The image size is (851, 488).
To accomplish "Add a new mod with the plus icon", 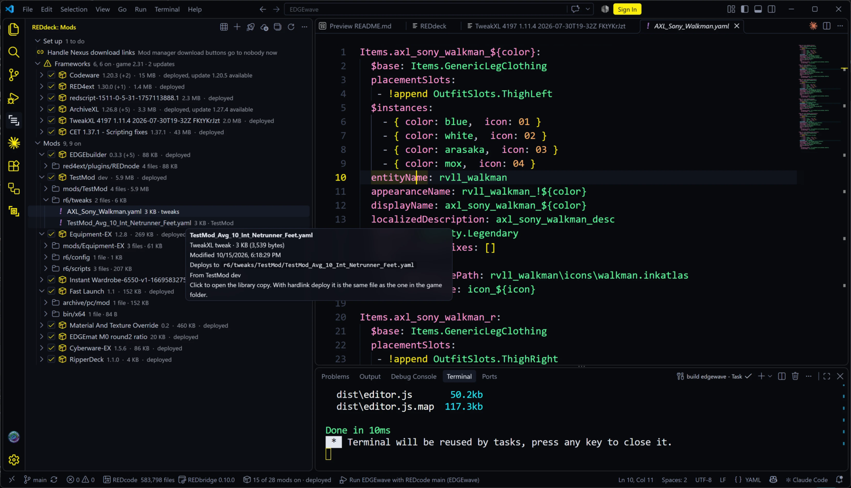I will click(237, 27).
